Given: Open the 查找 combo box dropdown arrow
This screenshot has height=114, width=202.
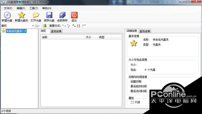Looking at the screenshot, I should click(33, 26).
